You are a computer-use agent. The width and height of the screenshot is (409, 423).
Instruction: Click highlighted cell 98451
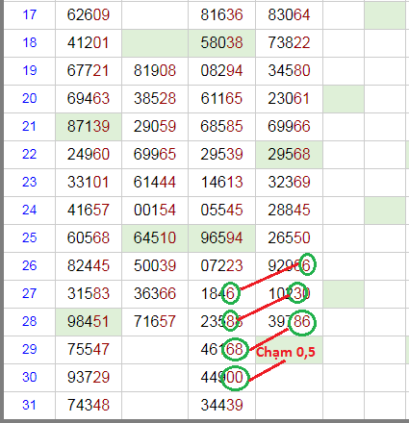click(89, 321)
